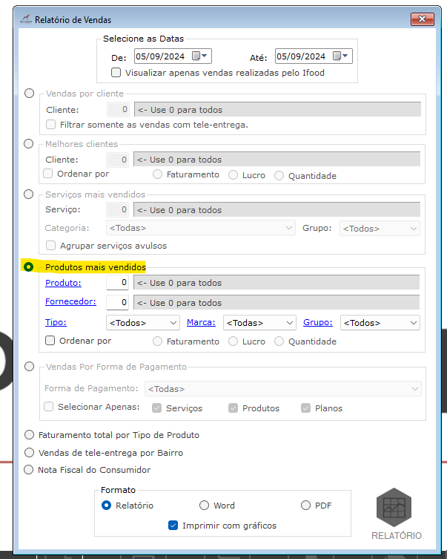Select Faturamento under Melhores clientes

(157, 174)
